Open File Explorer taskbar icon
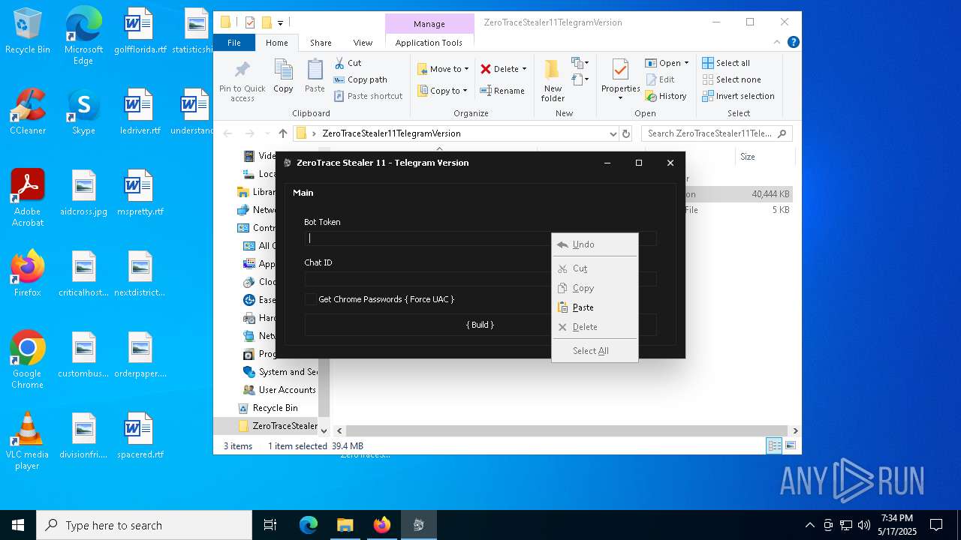Viewport: 961px width, 540px height. pos(345,525)
